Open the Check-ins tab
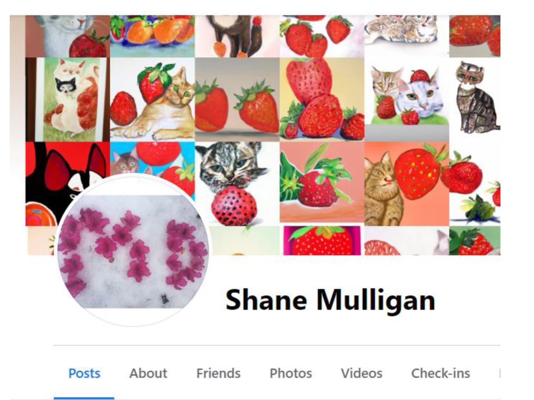Image resolution: width=534 pixels, height=400 pixels. pos(441,373)
